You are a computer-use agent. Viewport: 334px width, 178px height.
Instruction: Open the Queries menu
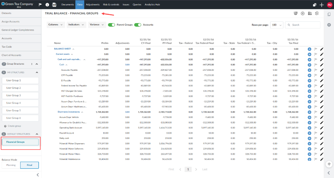click(137, 5)
